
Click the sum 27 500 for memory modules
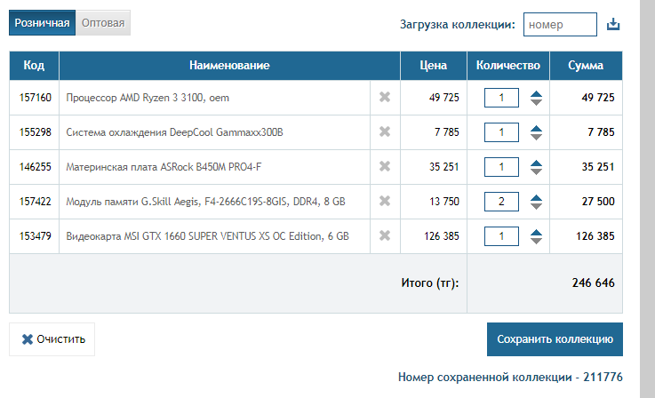598,202
